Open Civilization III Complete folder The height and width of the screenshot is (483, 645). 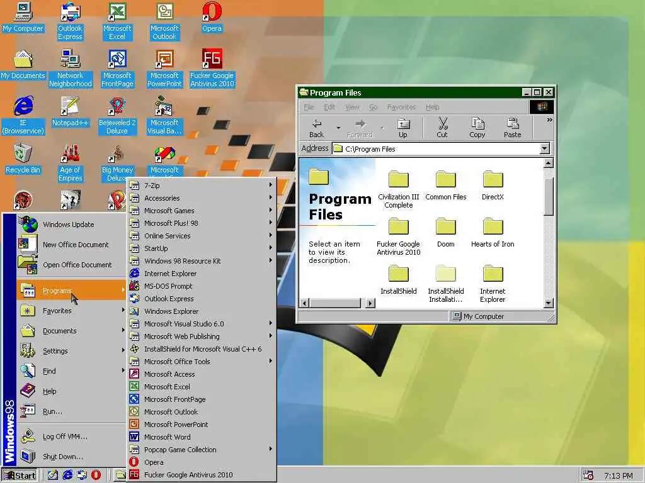[x=398, y=189]
